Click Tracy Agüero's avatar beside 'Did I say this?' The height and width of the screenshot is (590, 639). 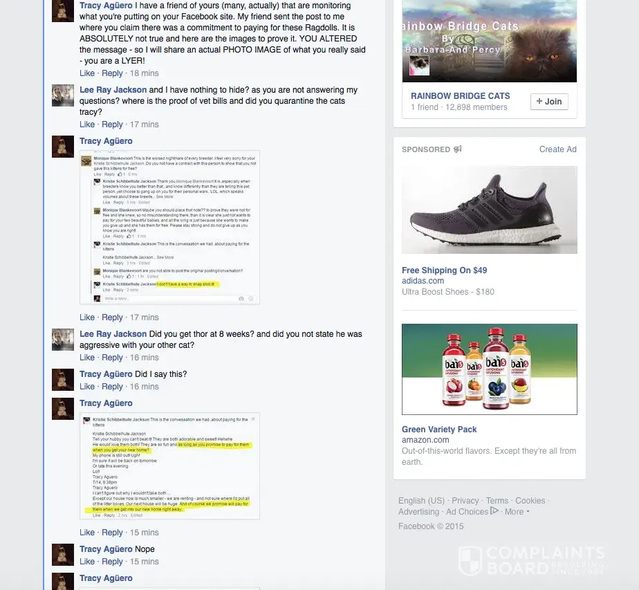63,380
